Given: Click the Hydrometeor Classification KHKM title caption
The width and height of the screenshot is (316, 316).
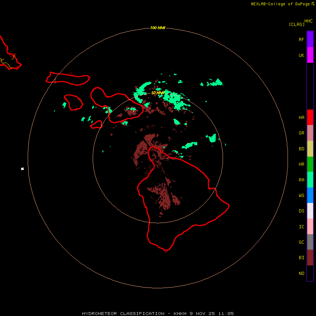Looking at the screenshot, I should tap(158, 314).
